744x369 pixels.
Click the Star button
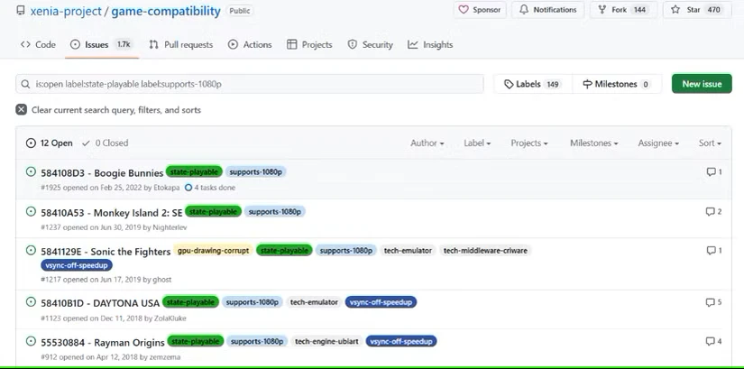tap(696, 10)
